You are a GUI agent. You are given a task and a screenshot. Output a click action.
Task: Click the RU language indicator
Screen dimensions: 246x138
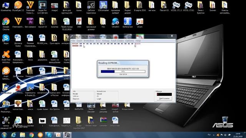point(209,135)
